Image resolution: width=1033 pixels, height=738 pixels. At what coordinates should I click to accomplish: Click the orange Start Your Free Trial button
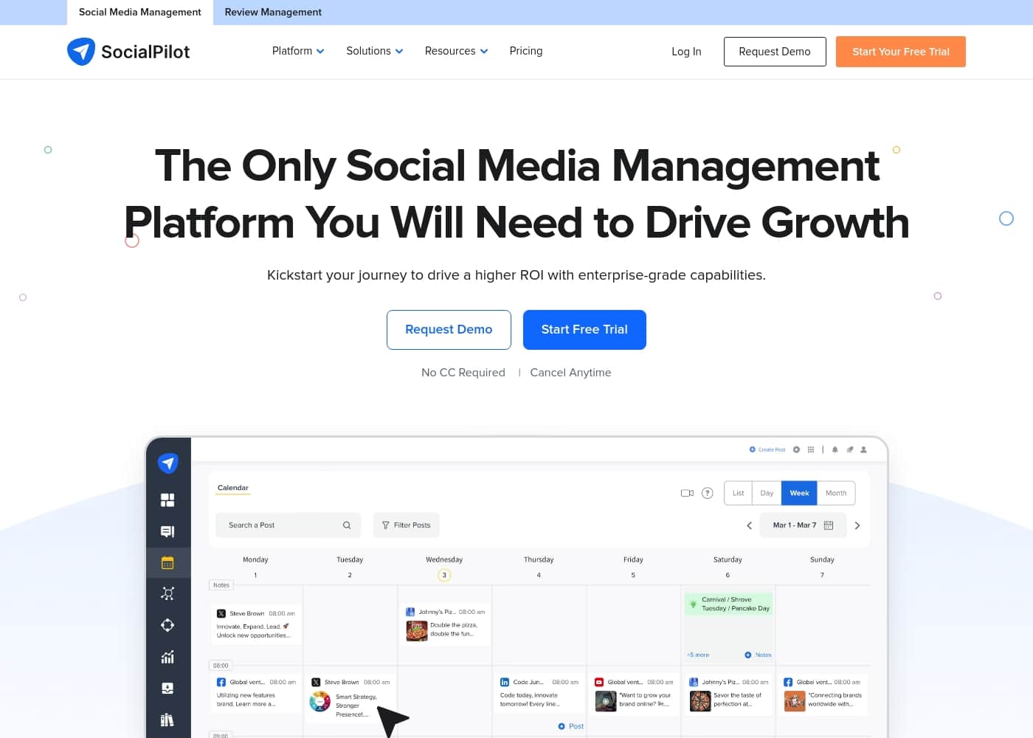pyautogui.click(x=901, y=52)
